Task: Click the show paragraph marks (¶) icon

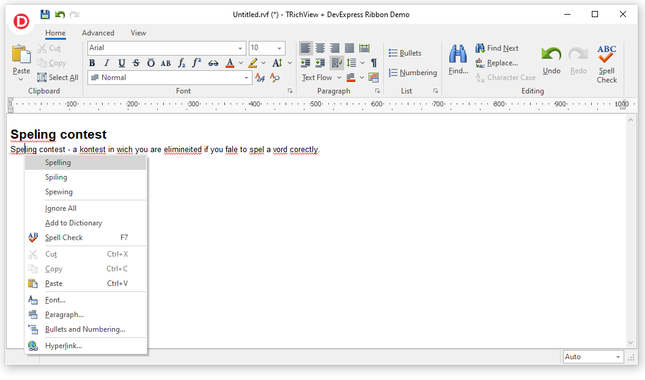Action: pyautogui.click(x=374, y=63)
